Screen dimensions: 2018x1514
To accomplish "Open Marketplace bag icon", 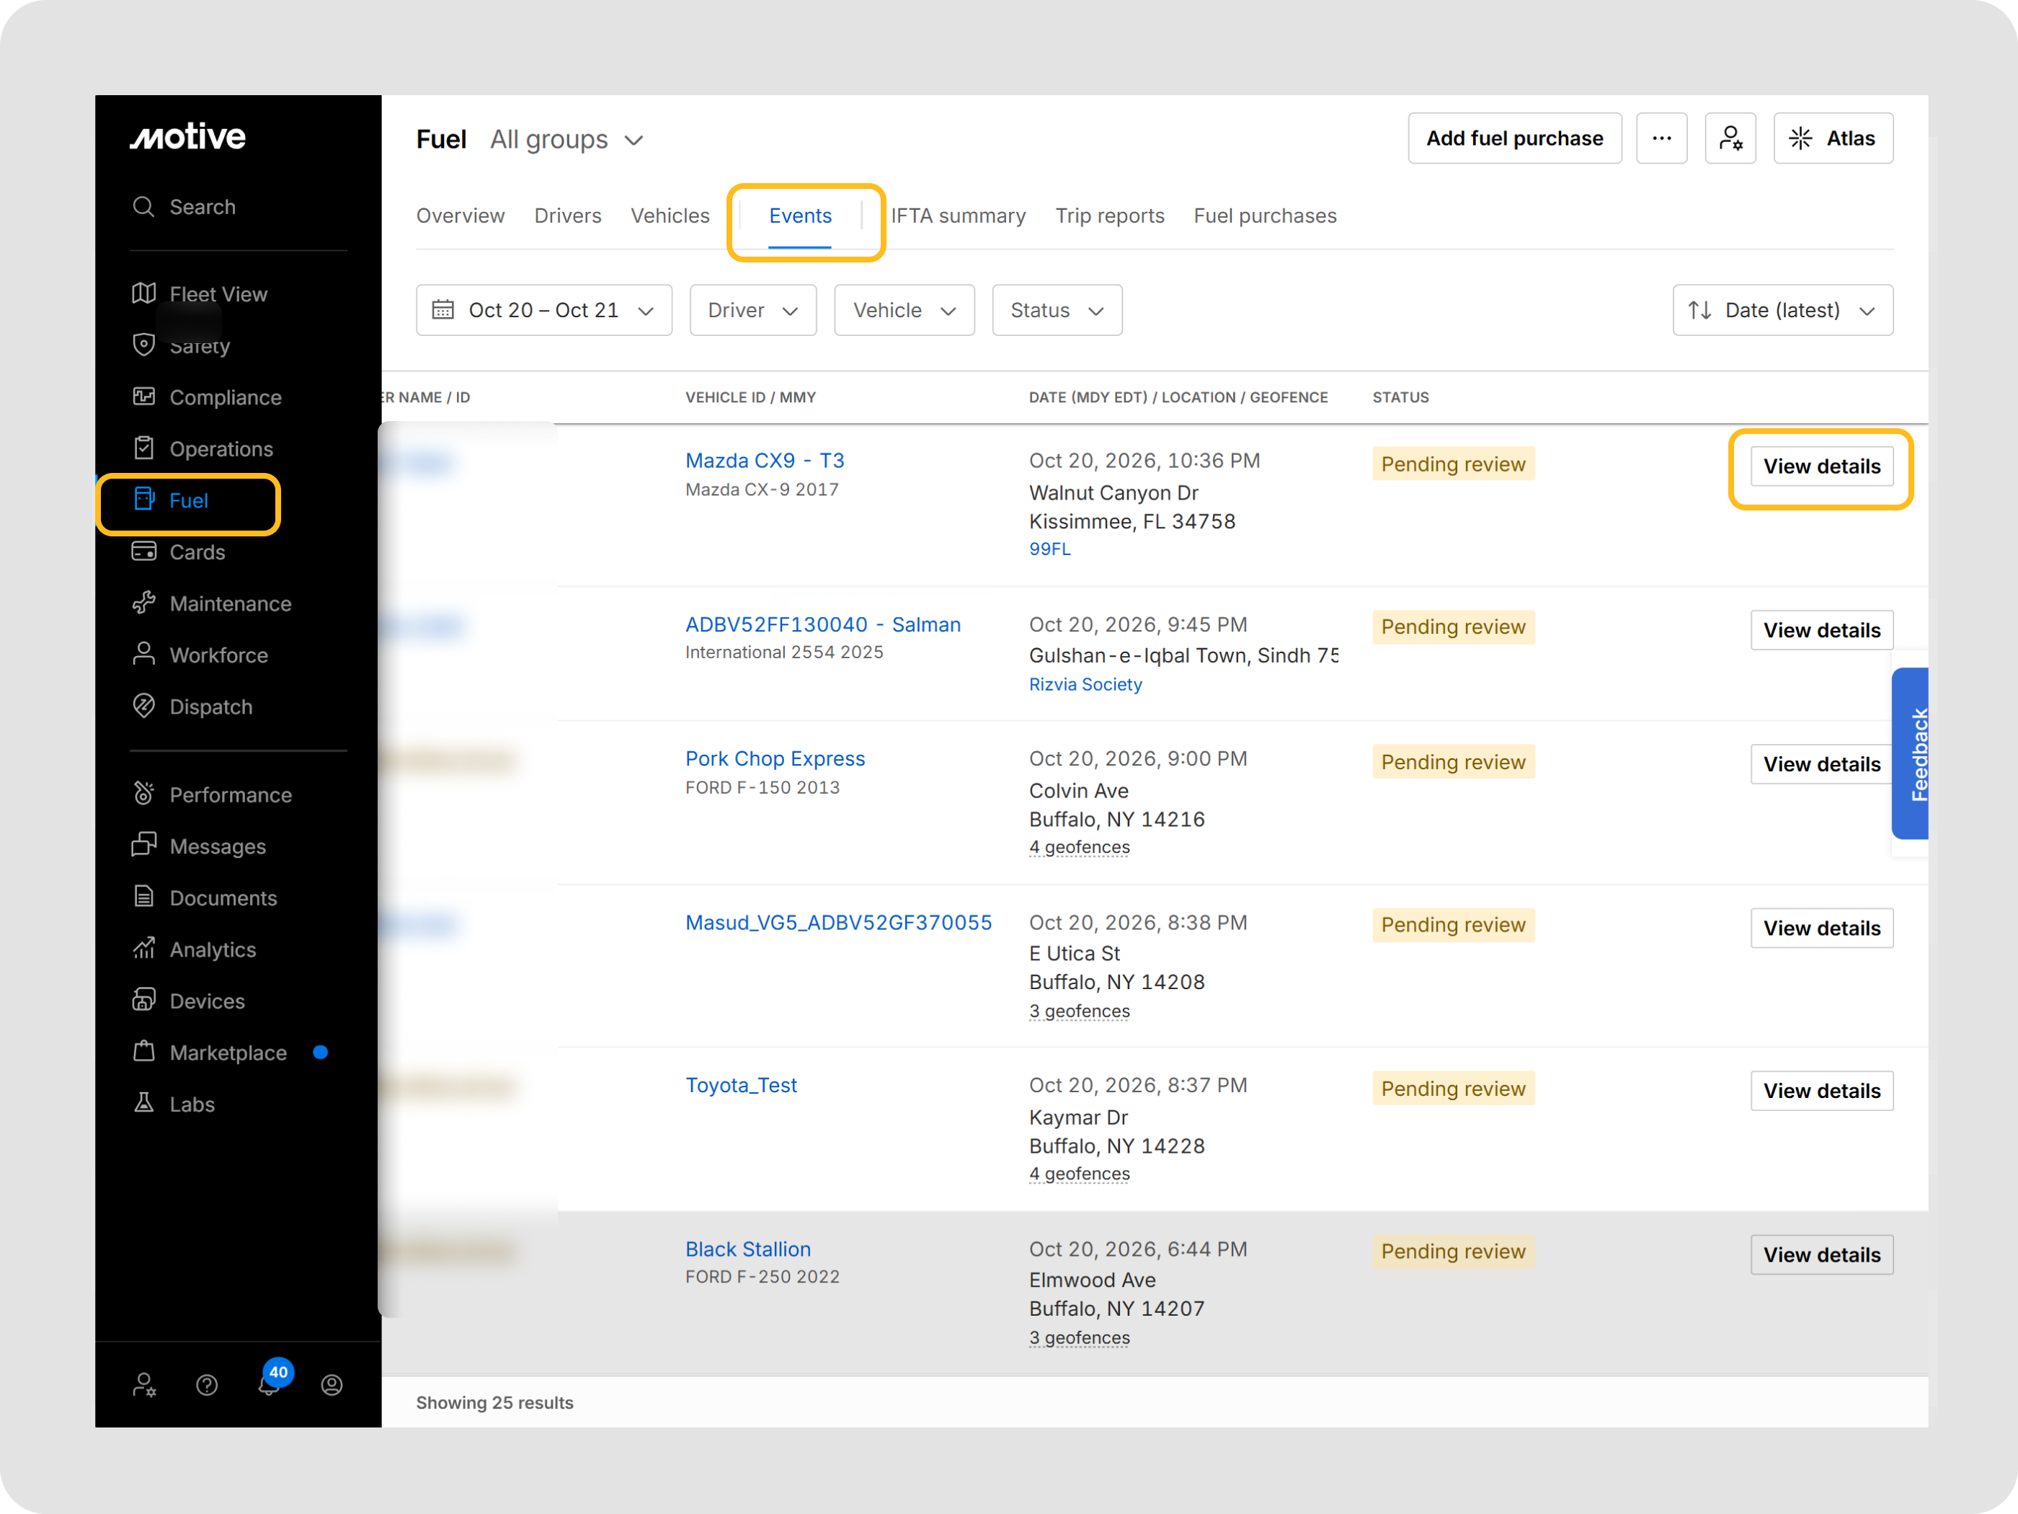I will [143, 1052].
